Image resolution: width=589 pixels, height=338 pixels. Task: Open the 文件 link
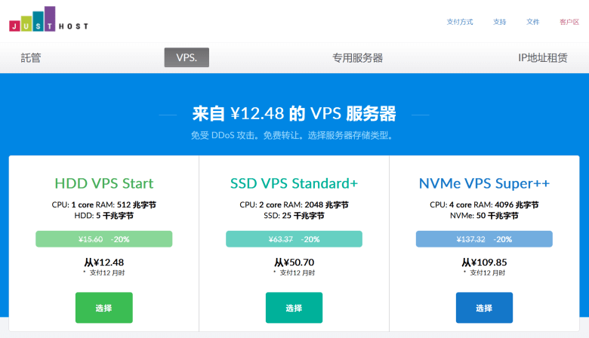(x=532, y=22)
